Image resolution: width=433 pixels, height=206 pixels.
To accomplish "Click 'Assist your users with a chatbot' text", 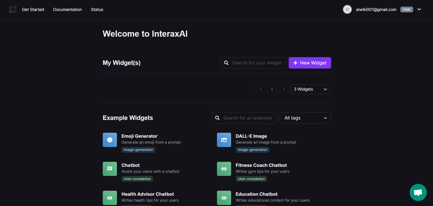I will [x=150, y=171].
